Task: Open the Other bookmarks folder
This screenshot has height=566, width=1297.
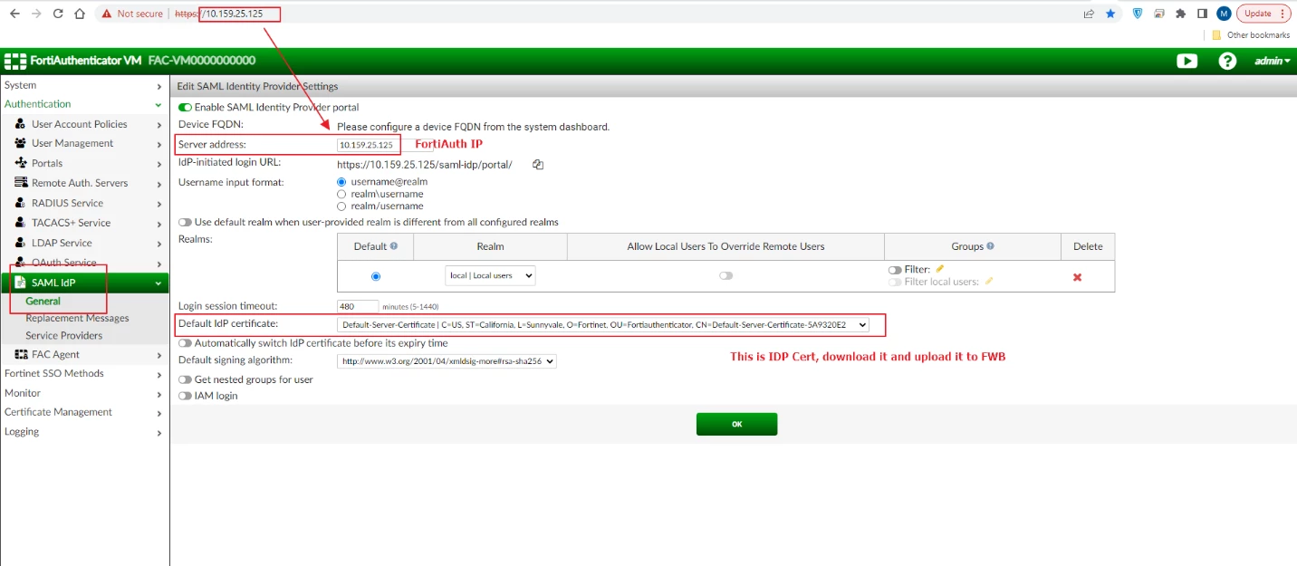Action: pyautogui.click(x=1251, y=35)
